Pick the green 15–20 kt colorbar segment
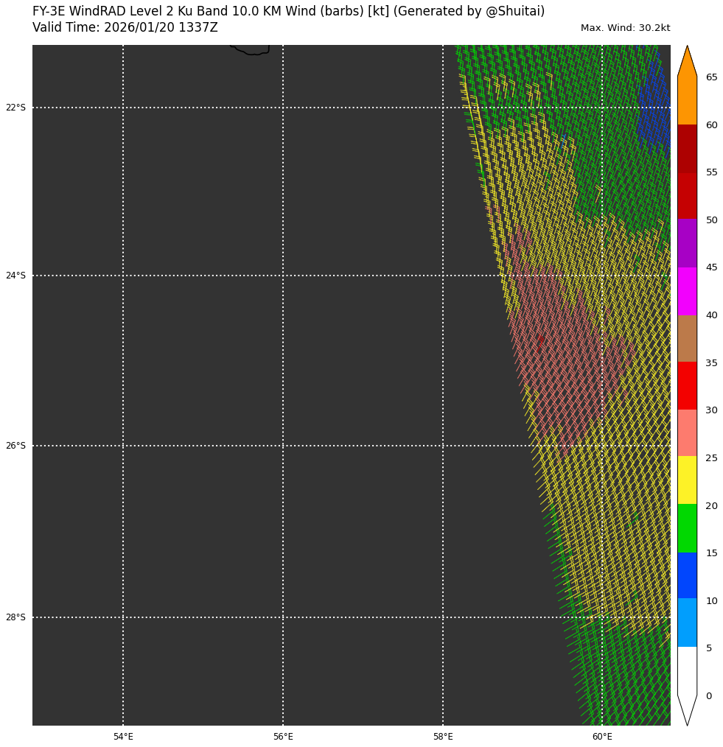 click(687, 528)
